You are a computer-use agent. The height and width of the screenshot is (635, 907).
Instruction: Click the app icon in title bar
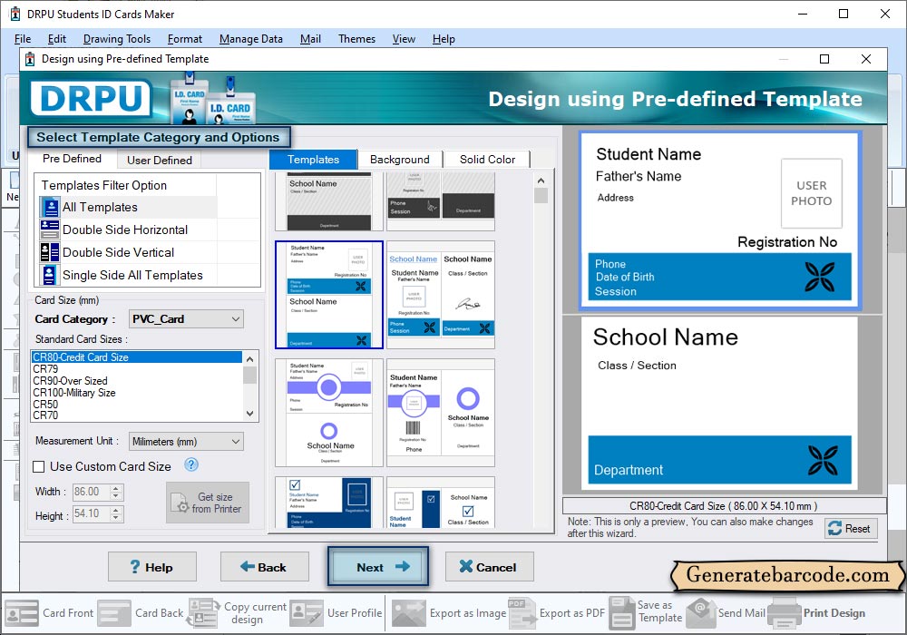[15, 14]
